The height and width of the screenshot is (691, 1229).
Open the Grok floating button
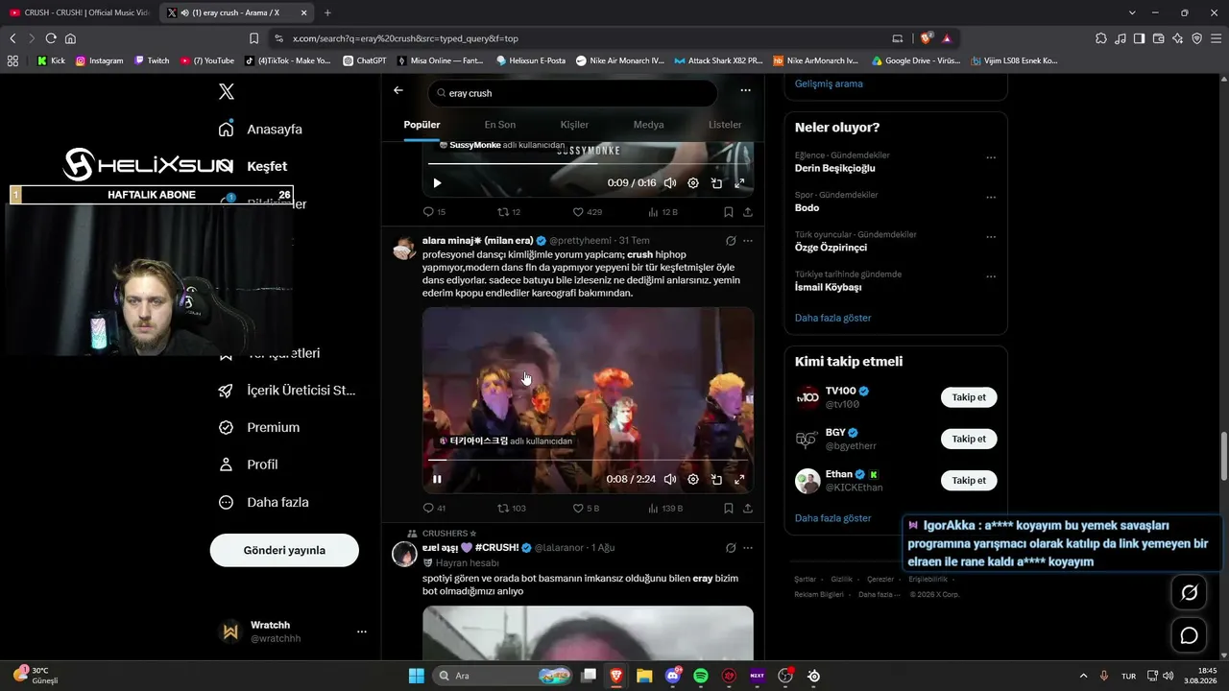coord(1189,593)
